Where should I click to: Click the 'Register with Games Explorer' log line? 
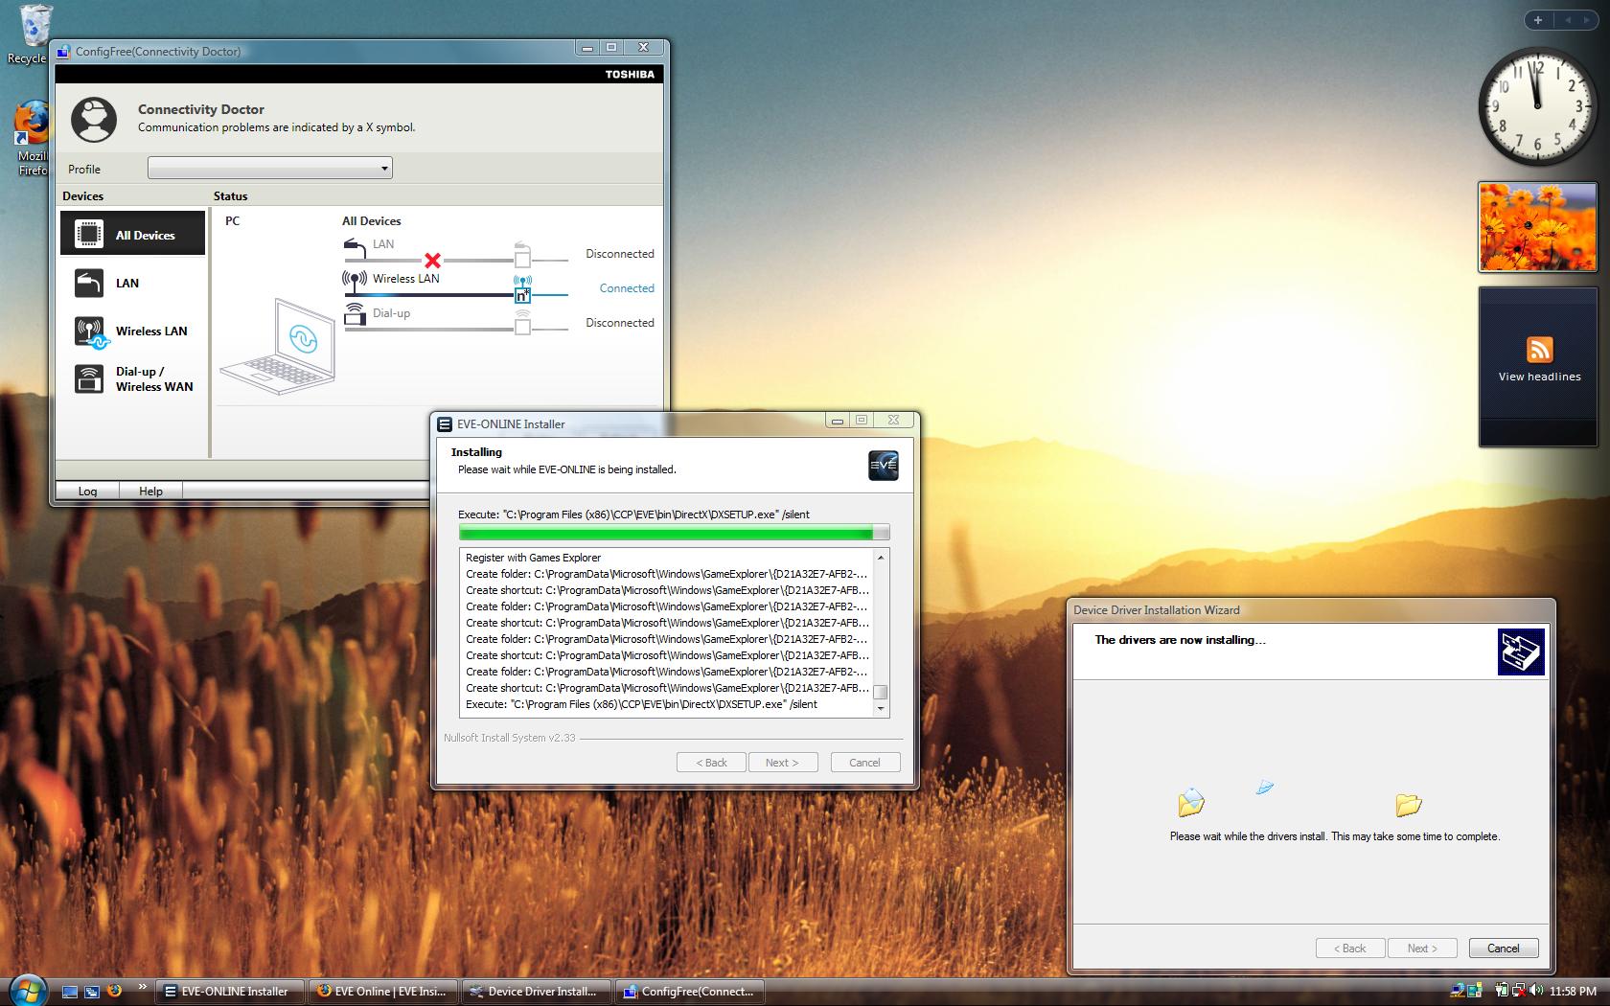point(534,558)
